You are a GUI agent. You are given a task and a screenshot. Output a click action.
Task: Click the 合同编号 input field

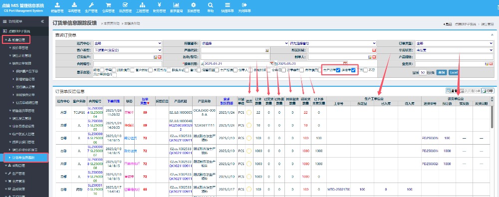pos(128,63)
